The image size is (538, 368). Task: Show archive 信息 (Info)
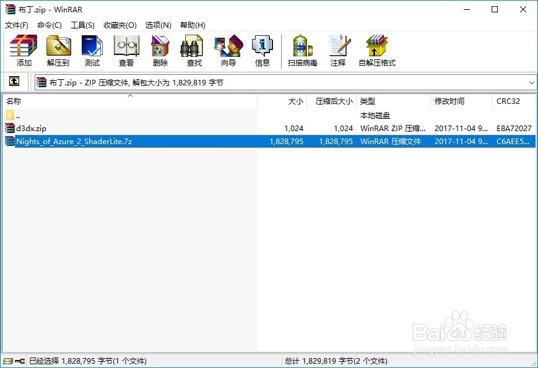(262, 51)
